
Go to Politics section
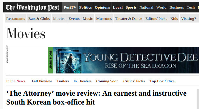click(x=85, y=7)
